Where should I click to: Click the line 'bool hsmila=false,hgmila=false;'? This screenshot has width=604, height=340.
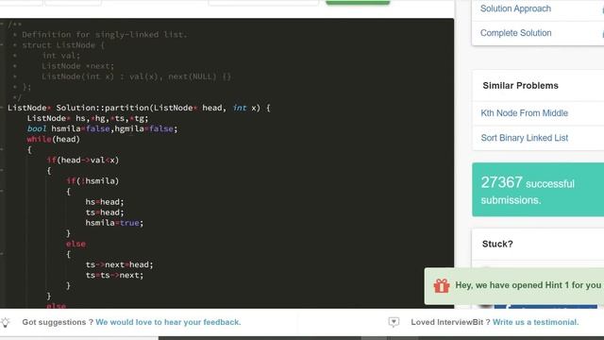coord(102,128)
